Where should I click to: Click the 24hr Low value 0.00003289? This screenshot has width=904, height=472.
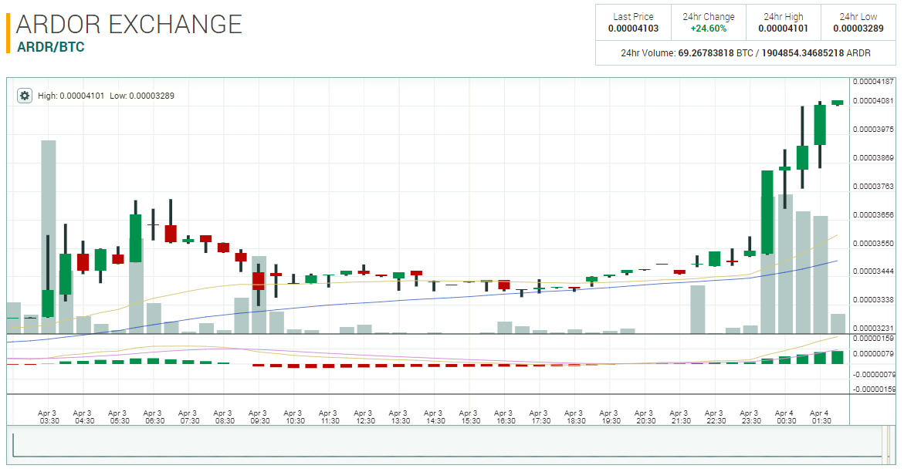(858, 29)
